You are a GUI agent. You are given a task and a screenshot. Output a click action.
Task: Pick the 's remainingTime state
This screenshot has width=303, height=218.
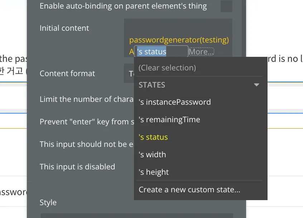point(169,120)
